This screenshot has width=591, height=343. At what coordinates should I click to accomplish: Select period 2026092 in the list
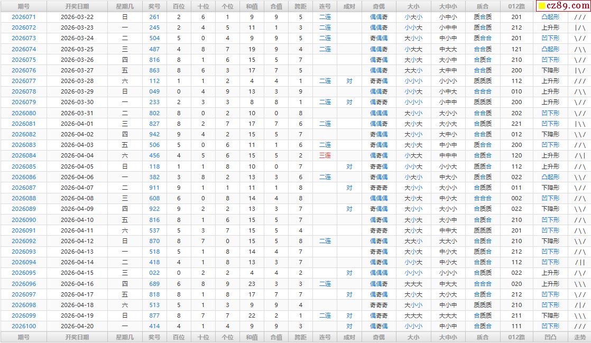click(24, 241)
